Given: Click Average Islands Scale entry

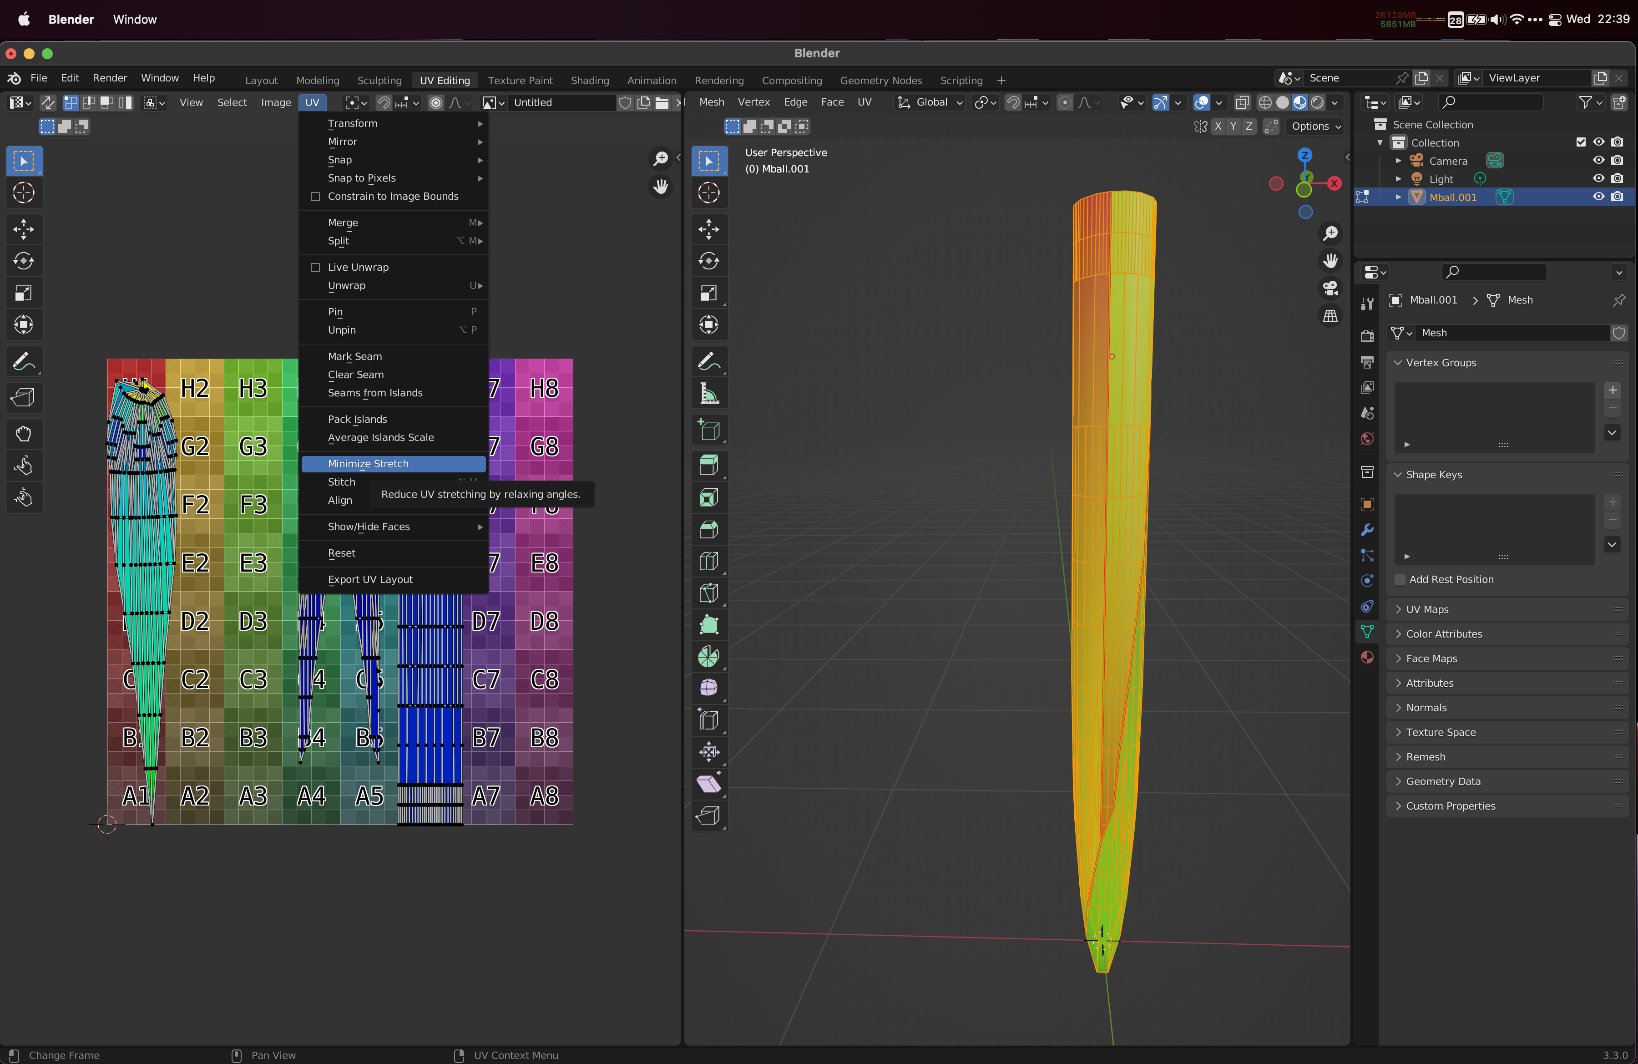Looking at the screenshot, I should [x=393, y=438].
